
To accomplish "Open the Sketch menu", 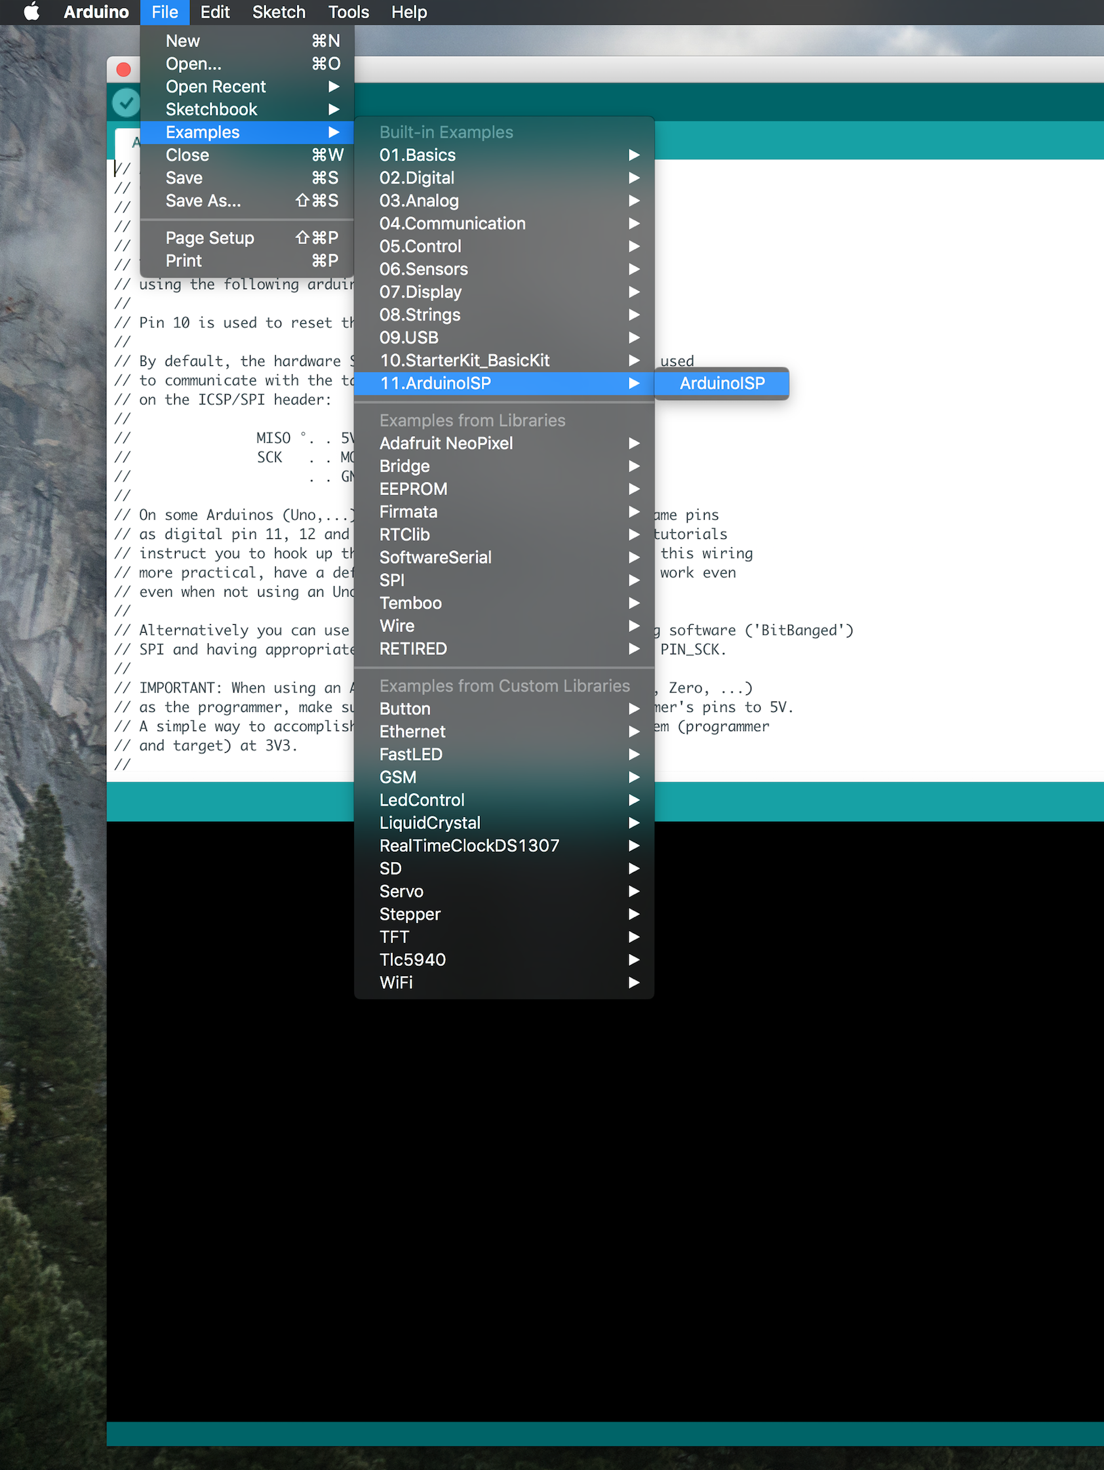I will 278,11.
